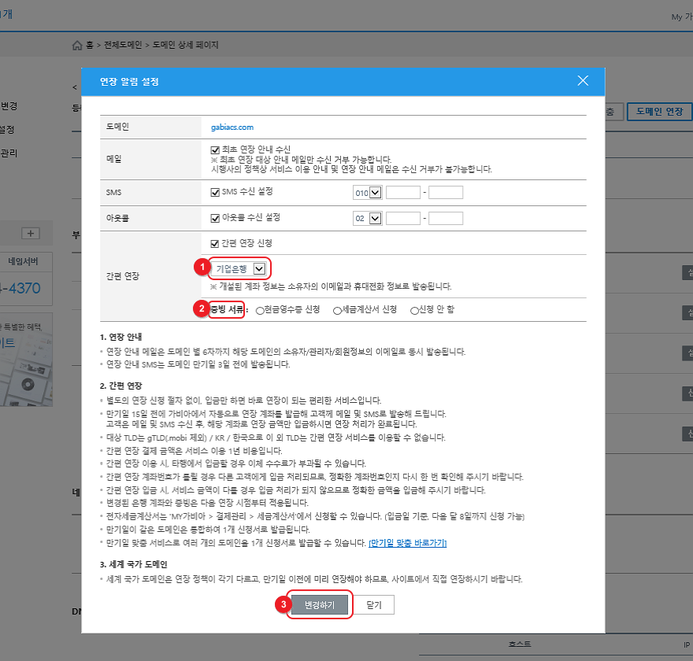Click the promotional banner image in sidebar

(26, 360)
